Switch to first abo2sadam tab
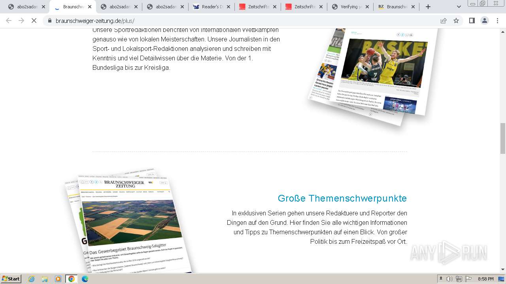Viewport: 506px width, 284px height. click(x=26, y=7)
